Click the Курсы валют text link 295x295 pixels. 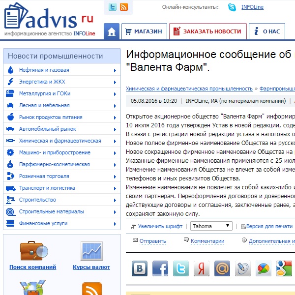click(x=91, y=267)
